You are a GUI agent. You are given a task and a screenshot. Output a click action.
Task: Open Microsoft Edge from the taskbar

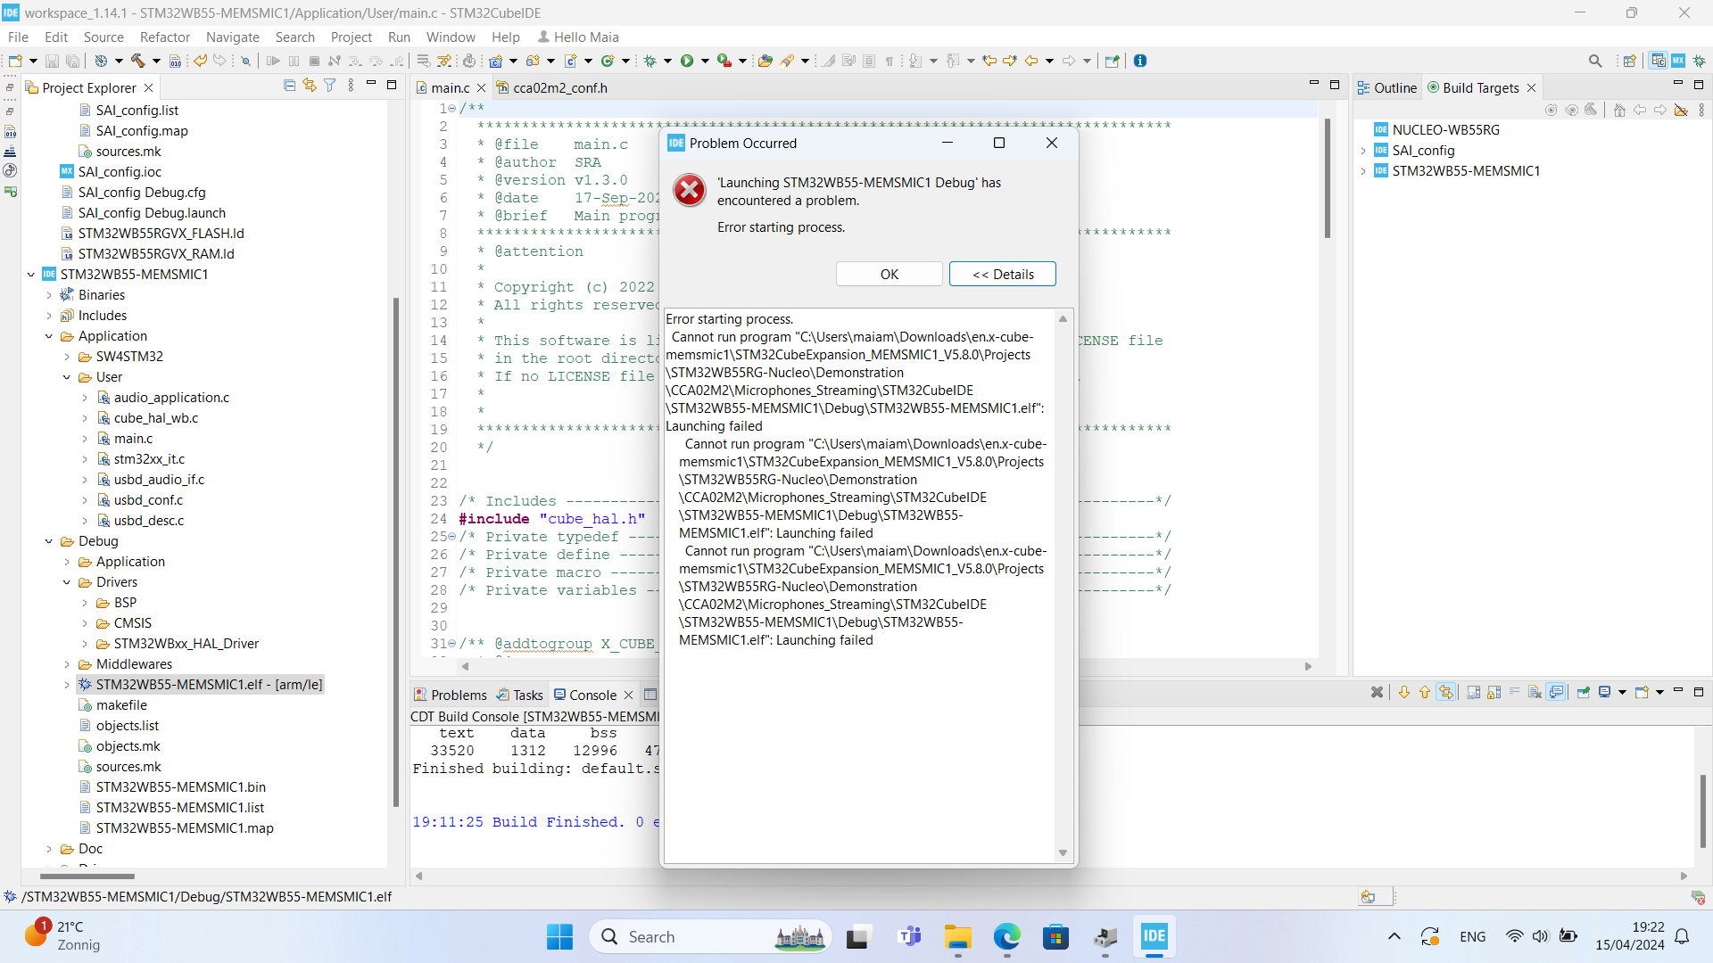[1006, 937]
